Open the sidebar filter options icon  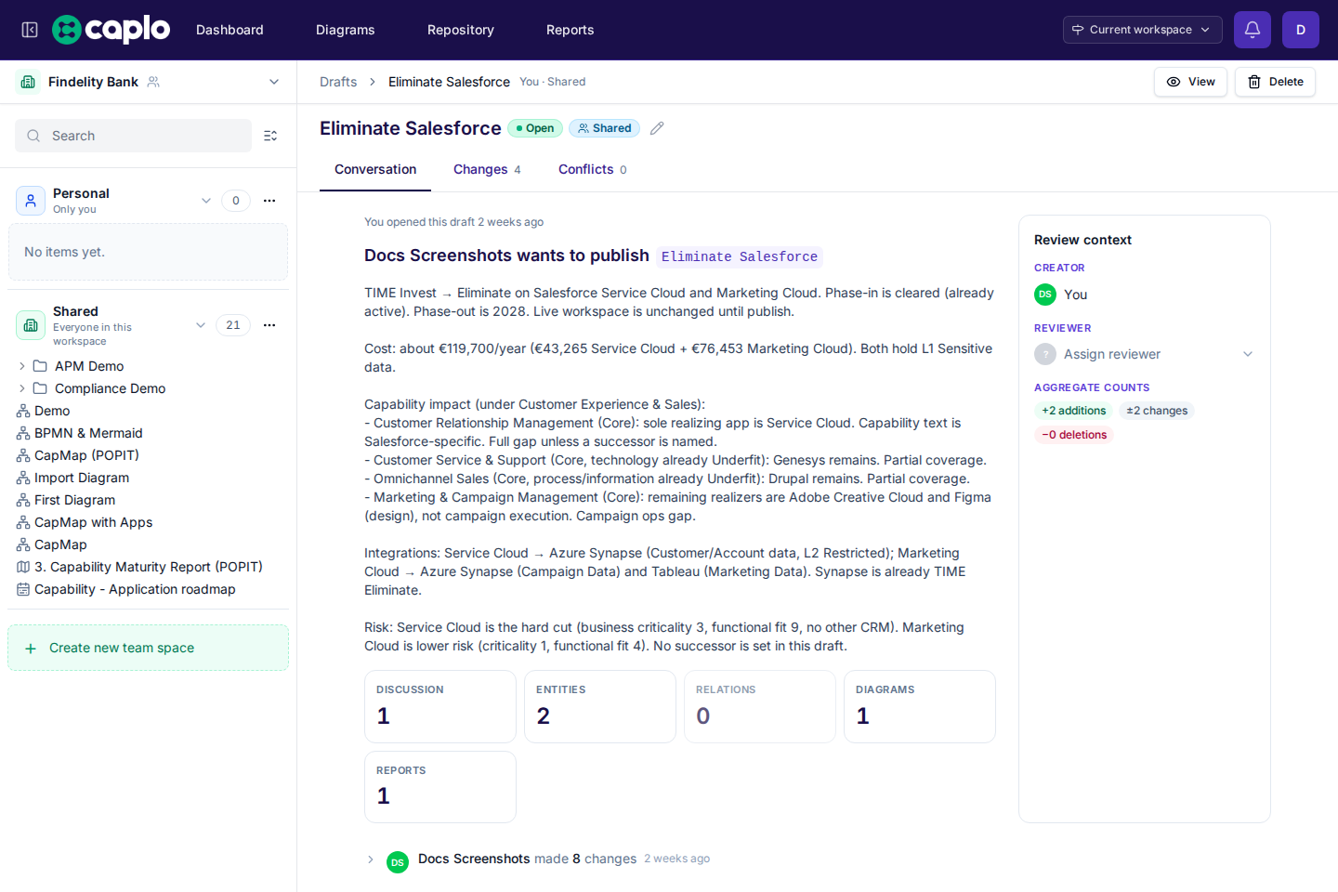coord(270,136)
